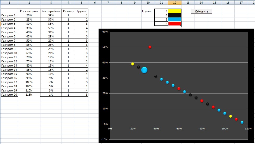The height and width of the screenshot is (144, 255).
Task: Click the 80% horizontal axis label
Action: [x=202, y=128]
